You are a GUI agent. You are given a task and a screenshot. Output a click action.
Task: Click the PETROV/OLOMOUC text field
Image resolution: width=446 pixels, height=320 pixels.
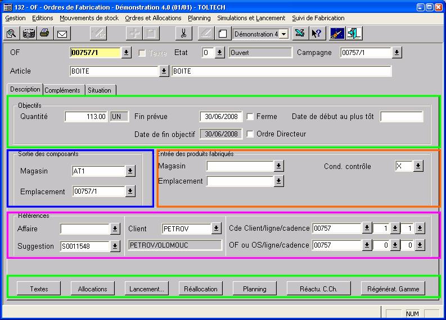tap(175, 245)
